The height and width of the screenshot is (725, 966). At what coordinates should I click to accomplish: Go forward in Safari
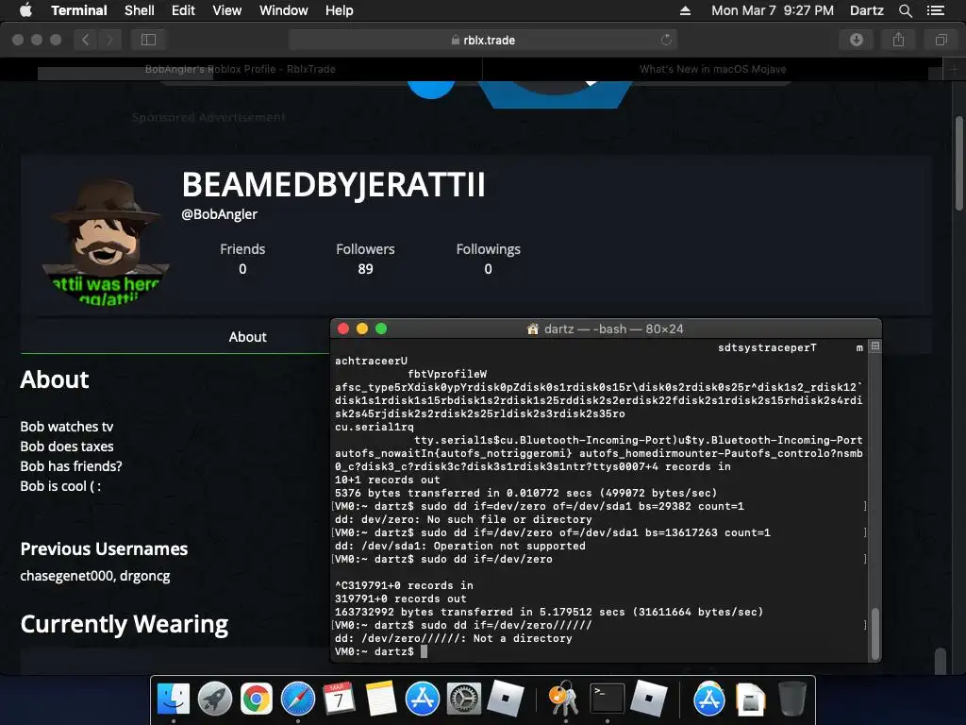(x=109, y=40)
